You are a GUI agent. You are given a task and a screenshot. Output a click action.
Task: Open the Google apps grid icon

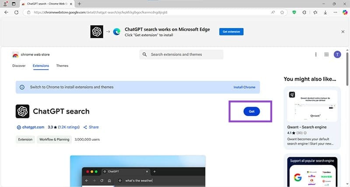point(326,54)
